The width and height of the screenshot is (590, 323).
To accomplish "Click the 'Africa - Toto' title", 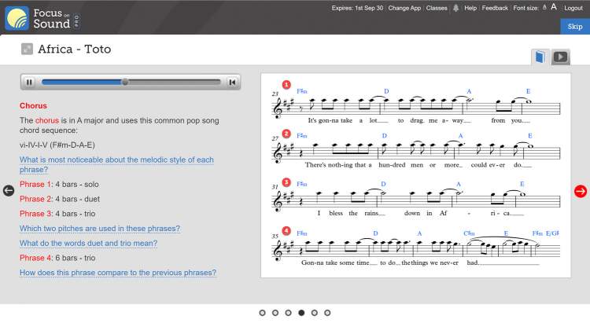I will pos(75,49).
